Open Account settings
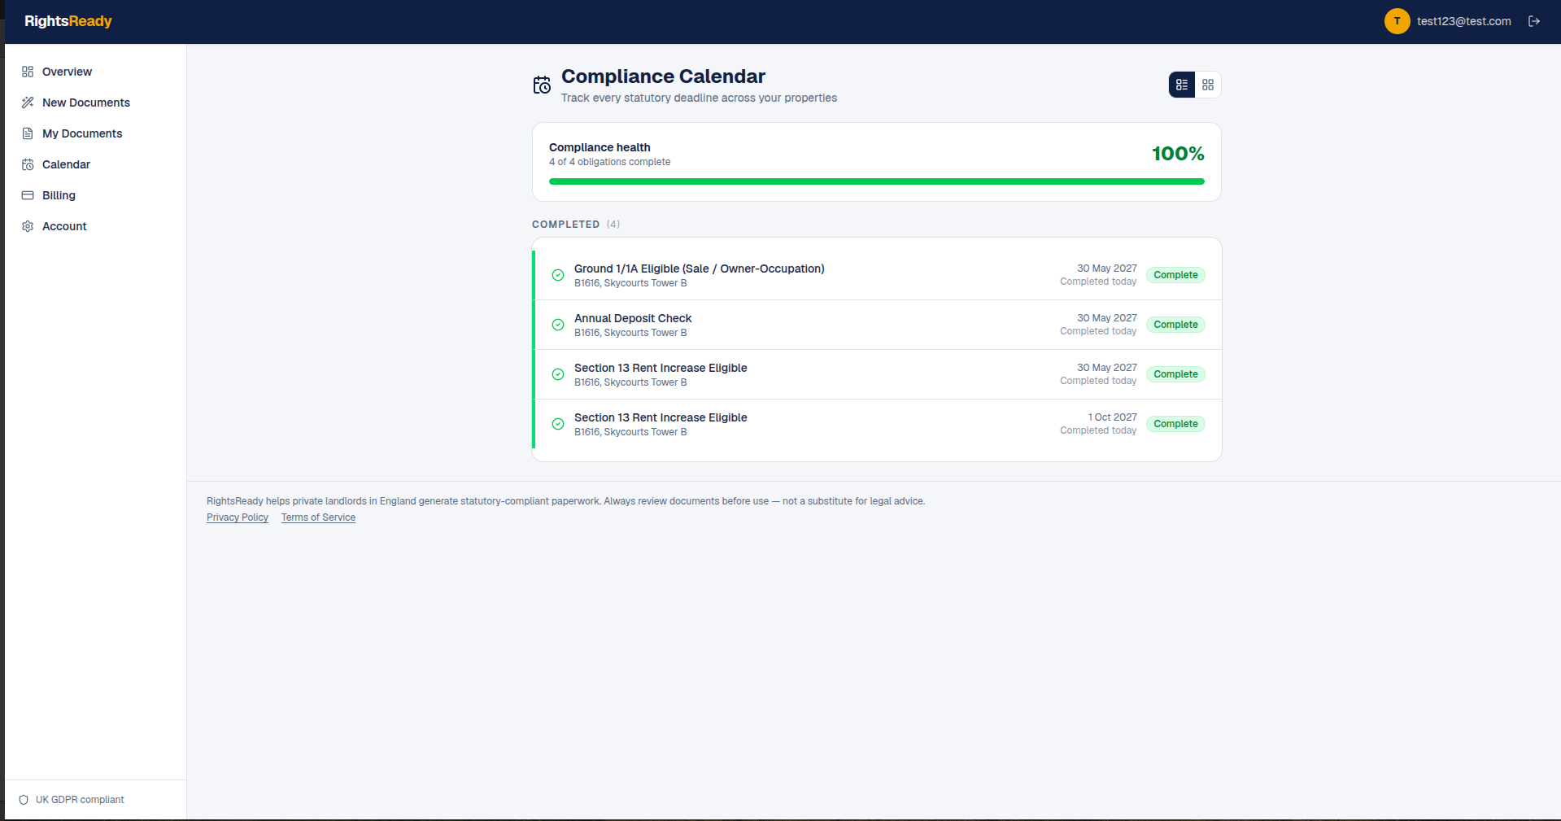Image resolution: width=1561 pixels, height=821 pixels. click(95, 226)
